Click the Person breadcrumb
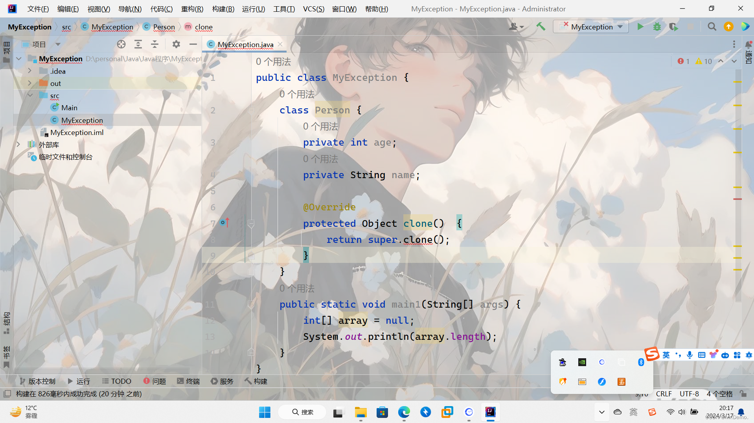This screenshot has height=423, width=754. 159,27
